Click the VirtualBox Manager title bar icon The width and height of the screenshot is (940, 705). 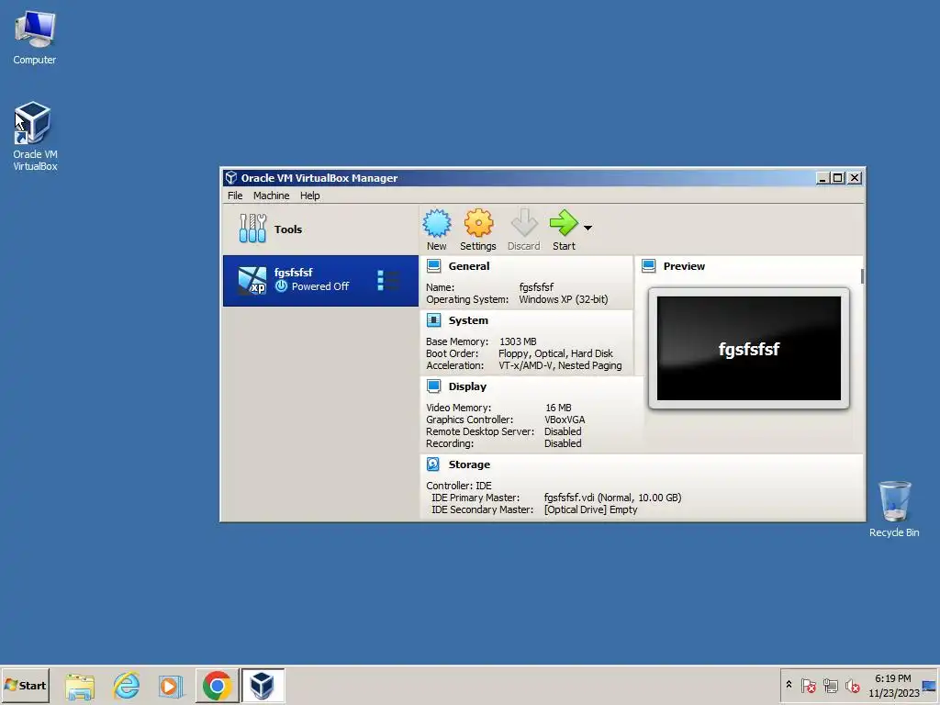[231, 177]
